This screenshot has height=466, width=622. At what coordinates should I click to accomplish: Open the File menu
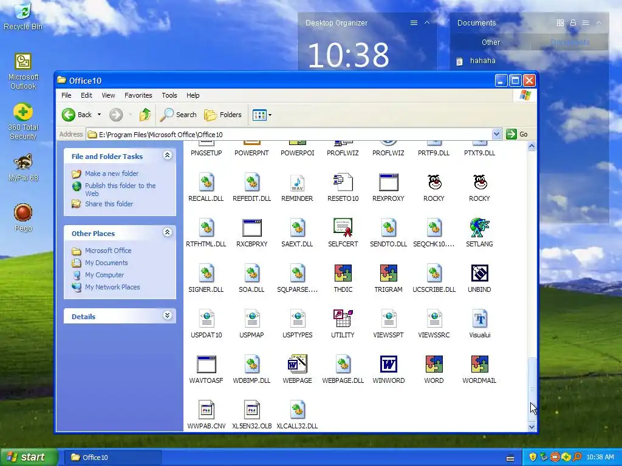pos(66,95)
